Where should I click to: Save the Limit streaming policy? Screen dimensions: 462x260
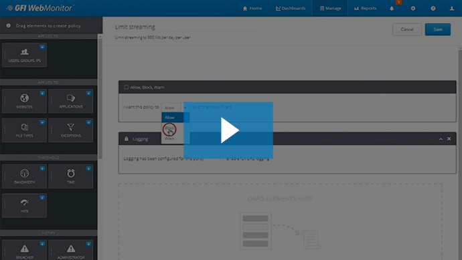coord(438,29)
